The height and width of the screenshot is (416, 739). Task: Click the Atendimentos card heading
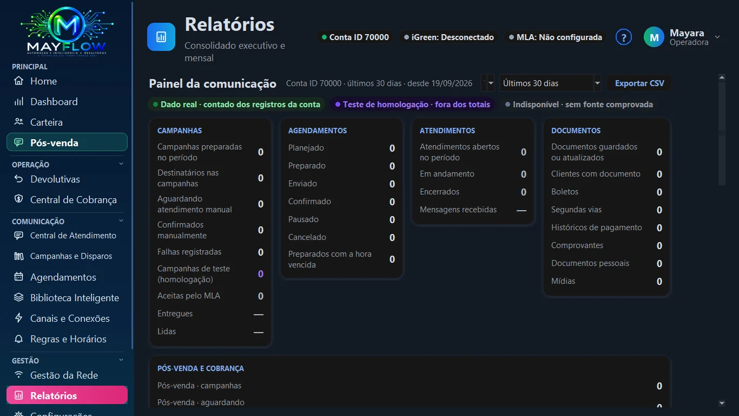447,131
